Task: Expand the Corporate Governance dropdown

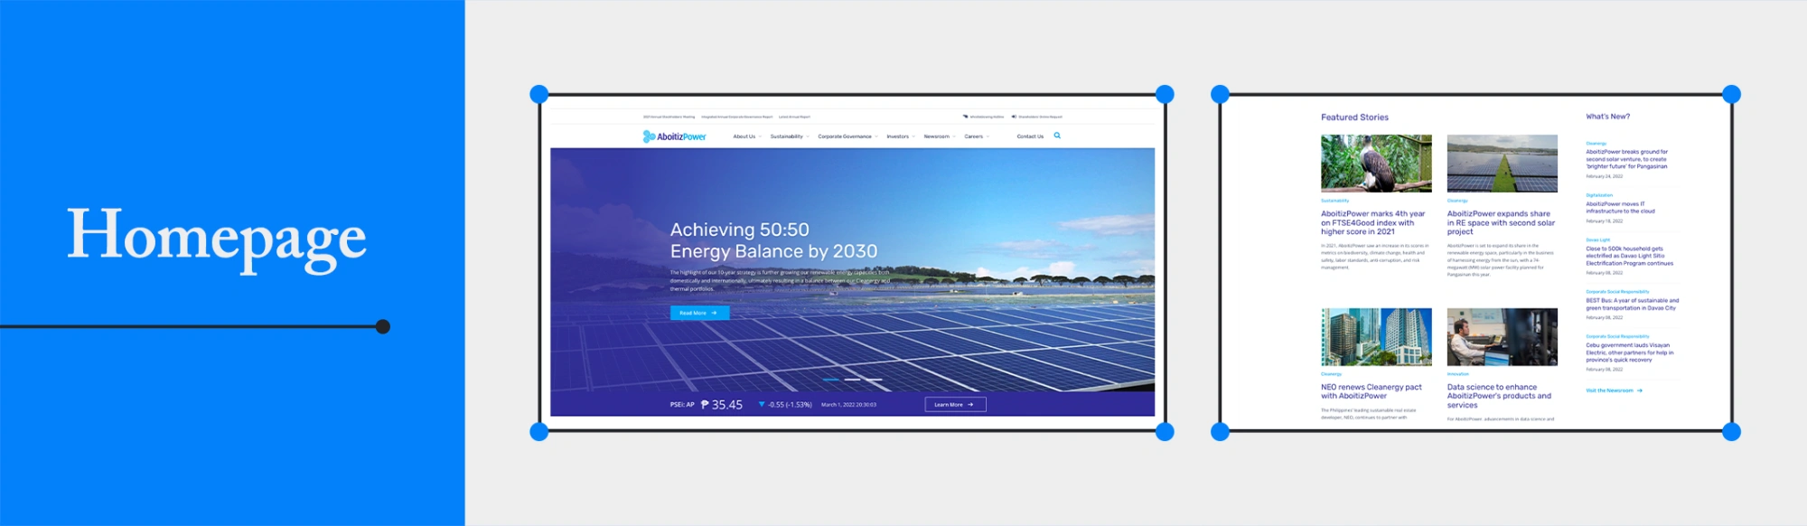Action: tap(847, 136)
